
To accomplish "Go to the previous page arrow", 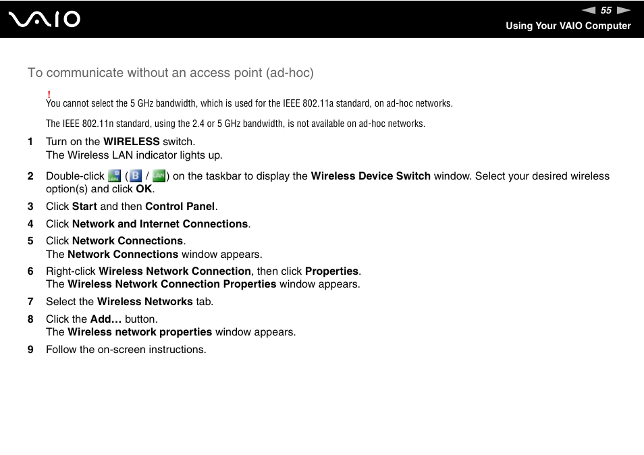I will pos(589,10).
